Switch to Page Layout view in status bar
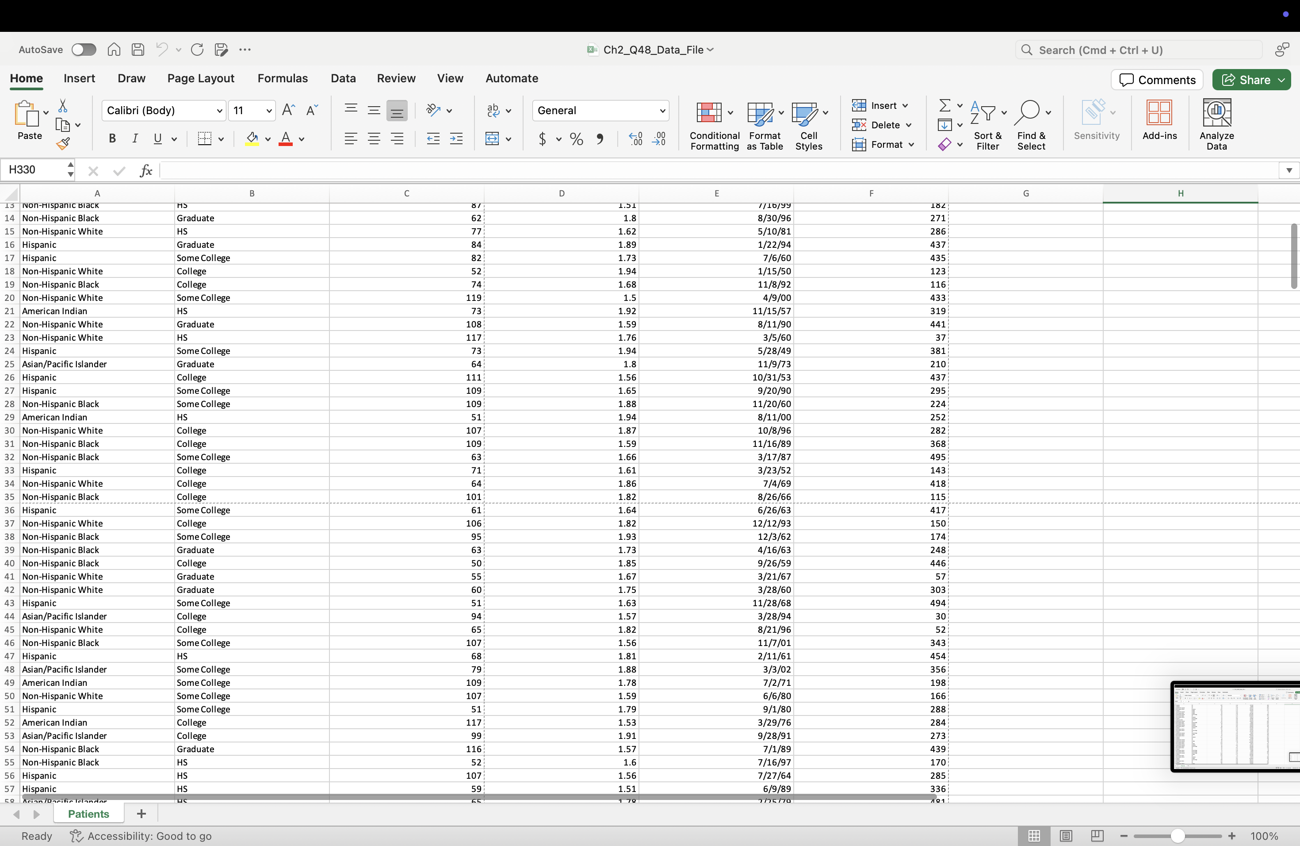Viewport: 1300px width, 846px height. click(1066, 836)
